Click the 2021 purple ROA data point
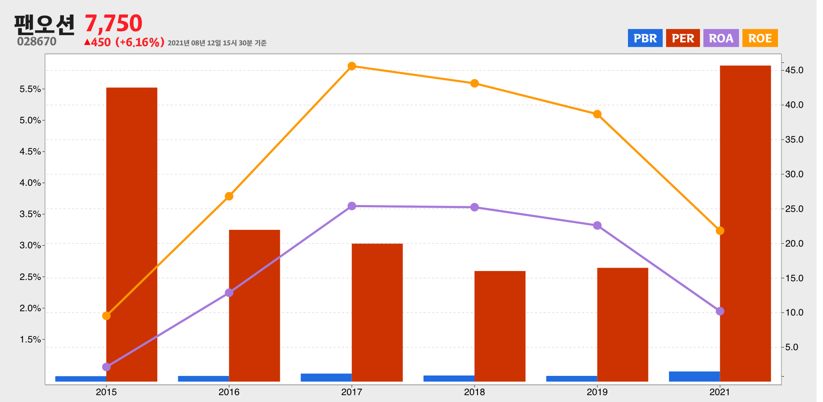823x402 pixels. [720, 311]
